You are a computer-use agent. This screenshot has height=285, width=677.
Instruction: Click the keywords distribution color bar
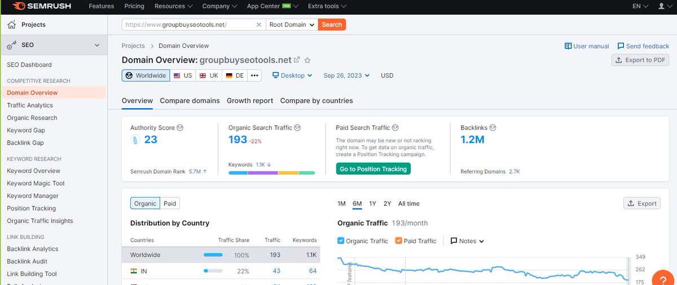(271, 173)
